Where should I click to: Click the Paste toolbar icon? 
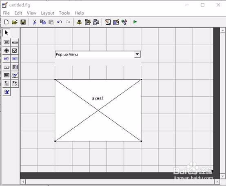point(51,22)
